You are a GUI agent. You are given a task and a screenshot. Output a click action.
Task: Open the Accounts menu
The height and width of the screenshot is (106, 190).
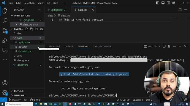coord(5,83)
